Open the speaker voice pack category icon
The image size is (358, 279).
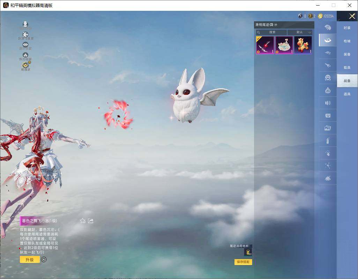pos(328,103)
